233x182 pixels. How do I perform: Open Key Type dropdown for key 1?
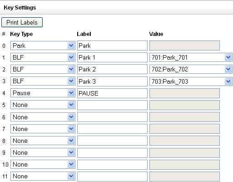click(x=43, y=57)
